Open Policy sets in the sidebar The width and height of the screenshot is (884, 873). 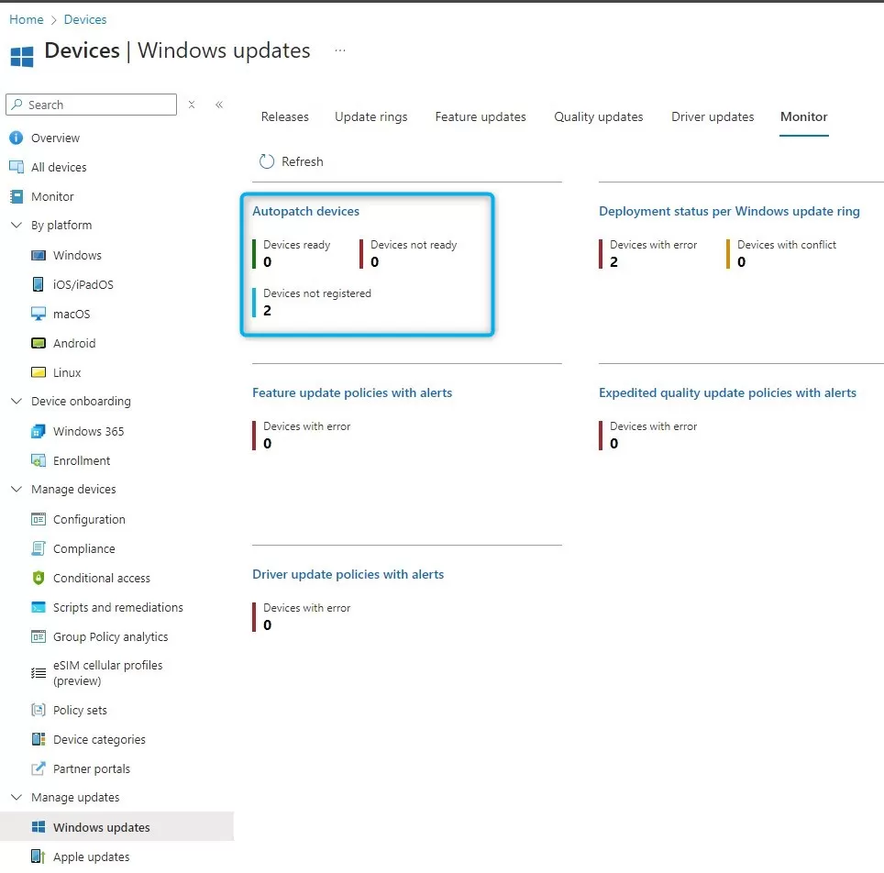(80, 710)
